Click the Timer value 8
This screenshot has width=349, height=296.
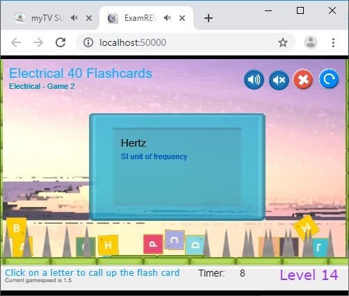coord(243,273)
